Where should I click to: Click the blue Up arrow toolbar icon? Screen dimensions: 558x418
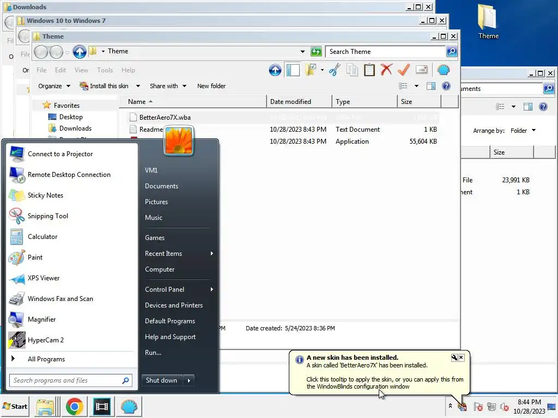275,70
